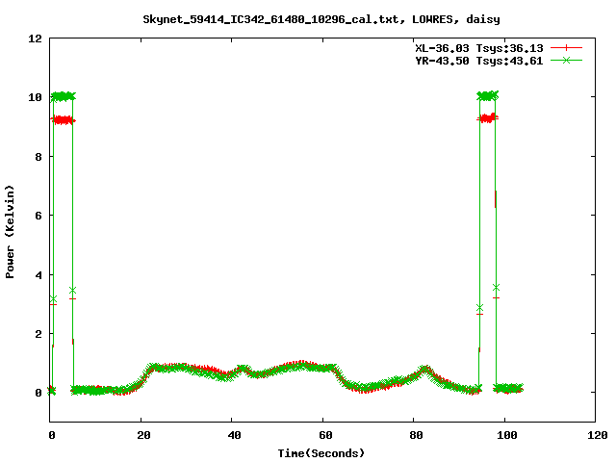This screenshot has width=616, height=462.
Task: Click the first green calibration plateau at 10 Kelvin
Action: (x=63, y=96)
